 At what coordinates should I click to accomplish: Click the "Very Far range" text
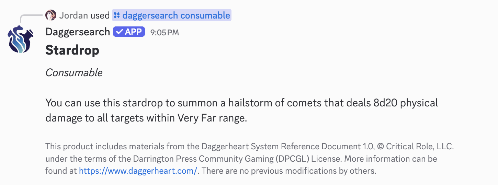point(212,118)
